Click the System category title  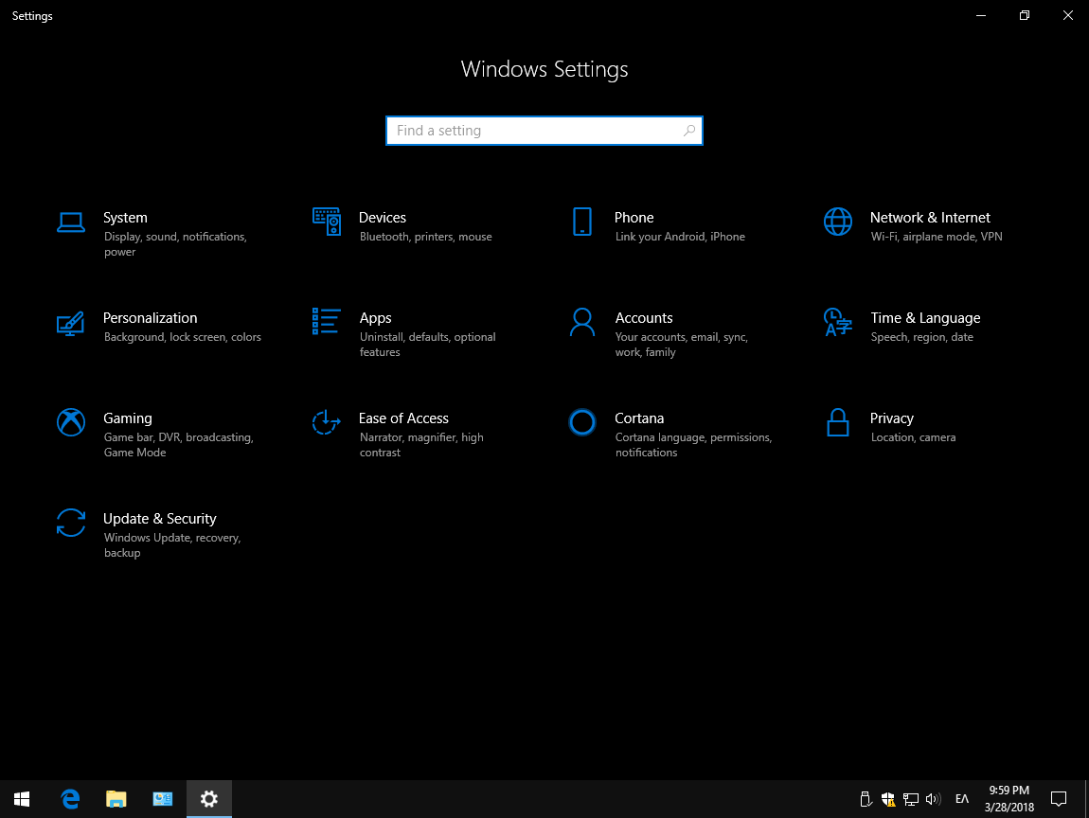(x=125, y=218)
